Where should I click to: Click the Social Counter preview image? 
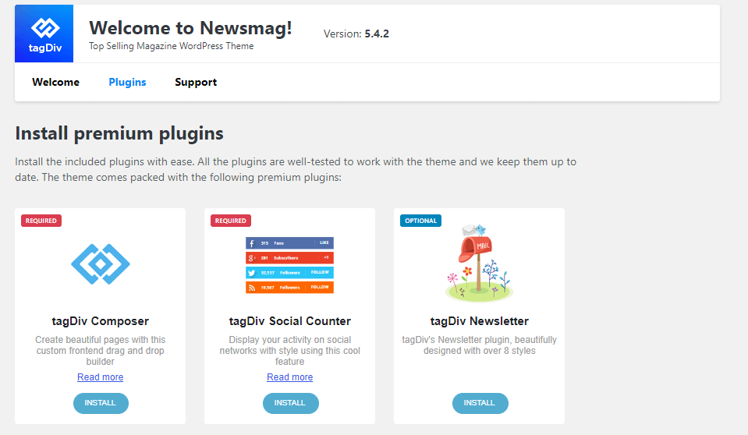point(289,265)
